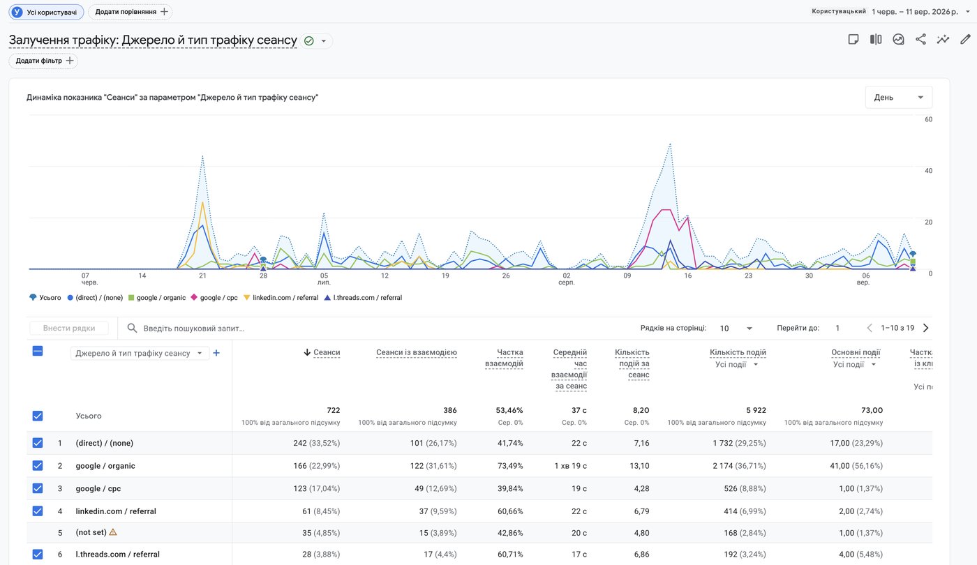Uncheck the google / cpc row checkbox

(x=38, y=488)
